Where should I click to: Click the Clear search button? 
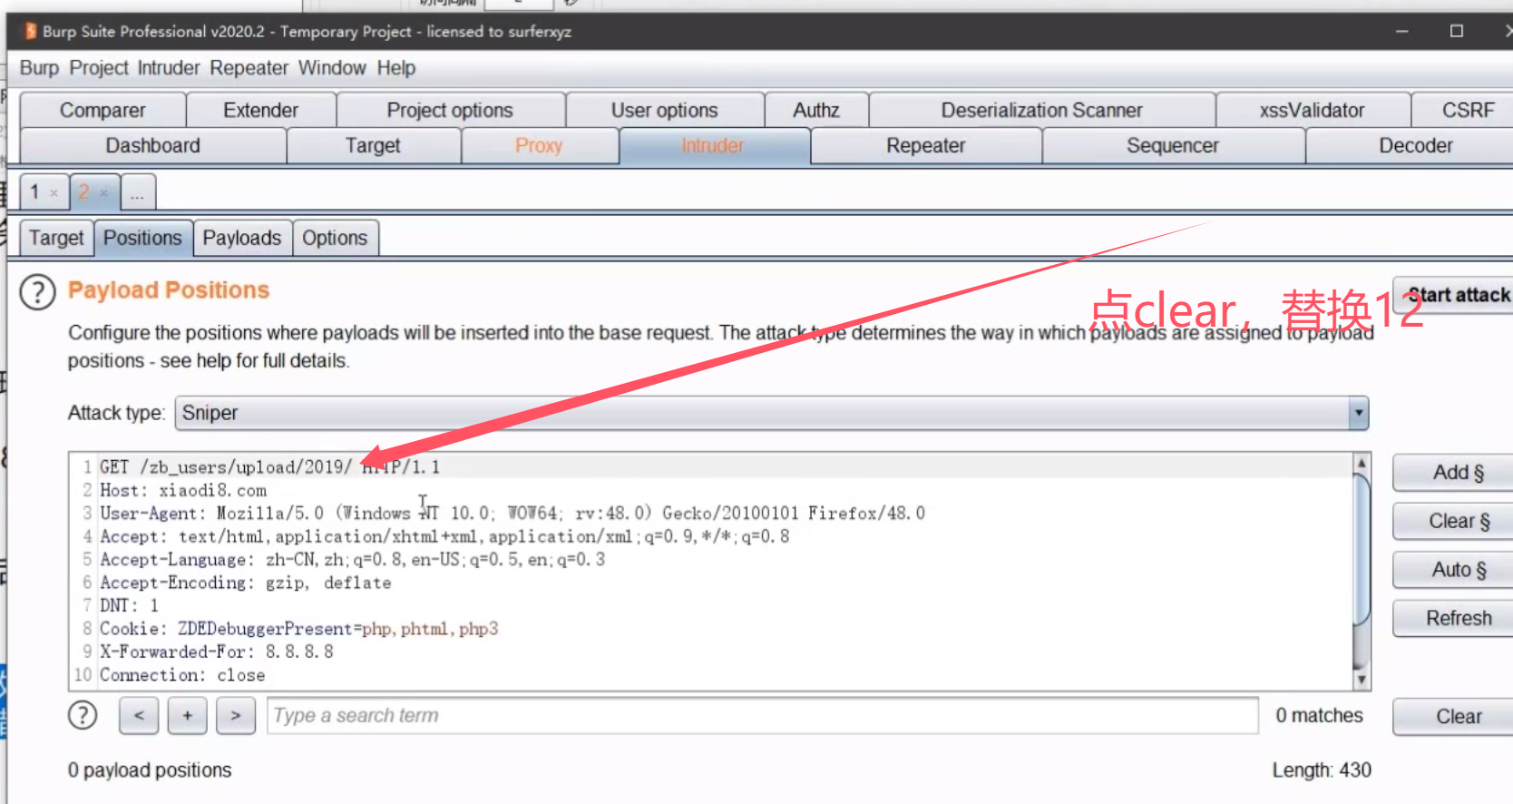[1455, 717]
